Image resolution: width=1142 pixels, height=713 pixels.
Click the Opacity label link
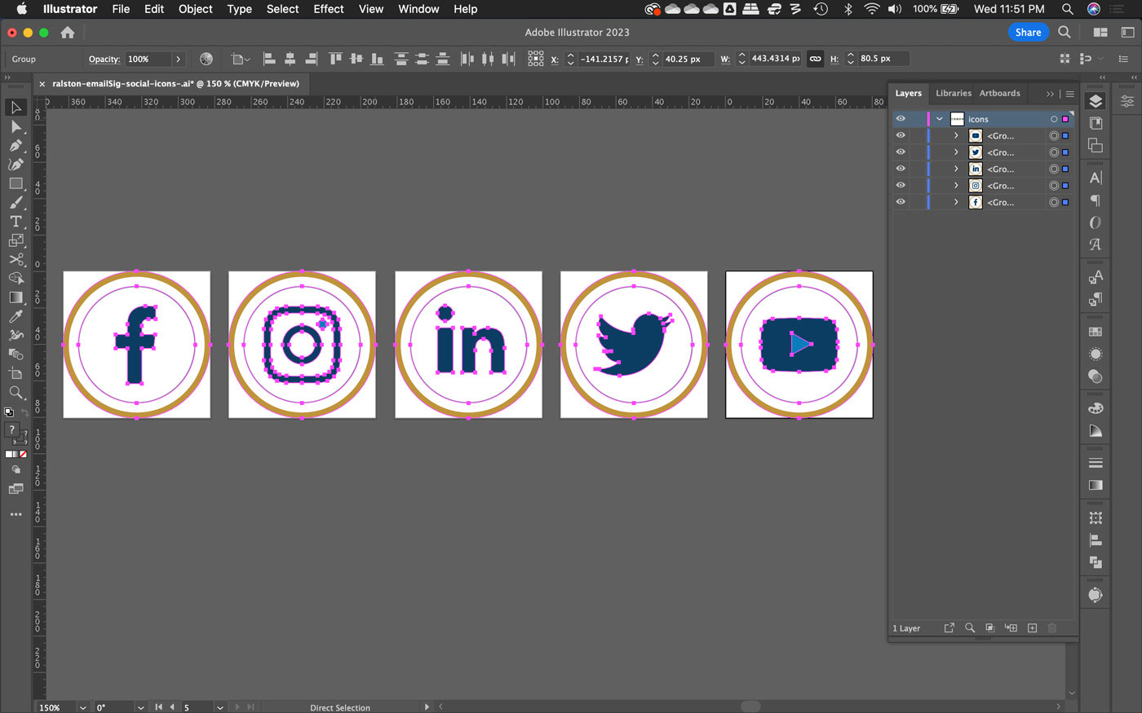[104, 59]
